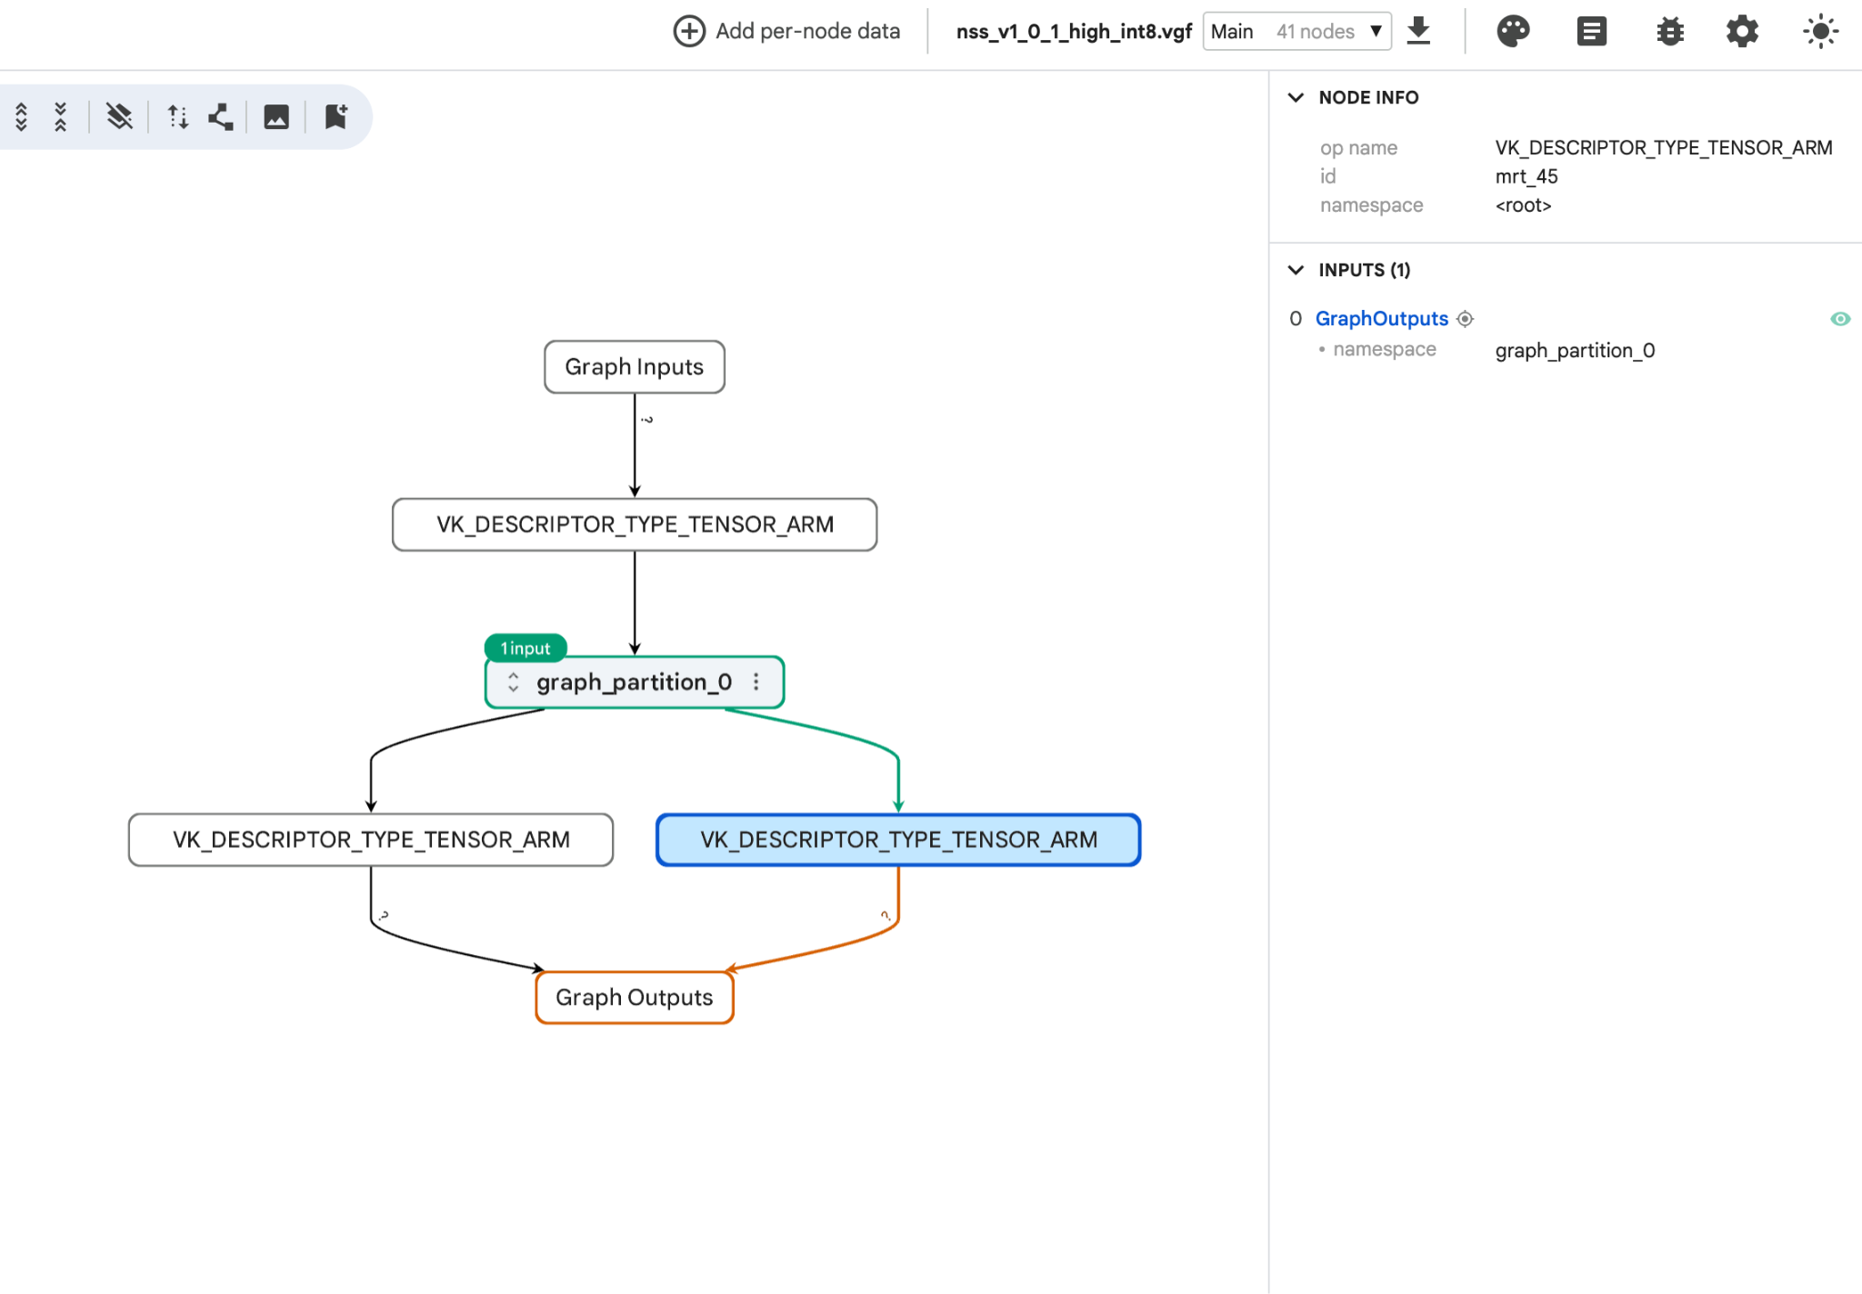
Task: Click Add per-node data button
Action: click(786, 31)
